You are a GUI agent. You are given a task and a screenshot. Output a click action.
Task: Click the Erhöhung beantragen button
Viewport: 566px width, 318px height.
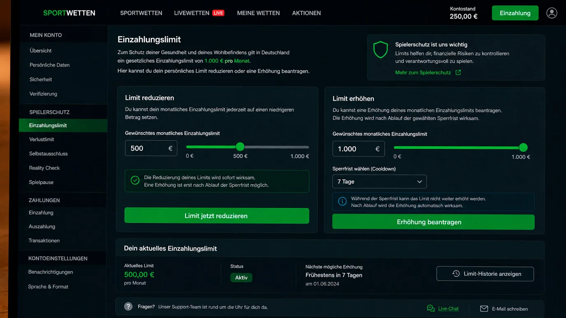point(434,222)
